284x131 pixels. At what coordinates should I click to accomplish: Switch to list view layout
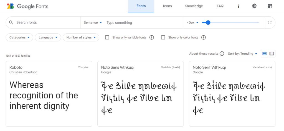pyautogui.click(x=272, y=54)
